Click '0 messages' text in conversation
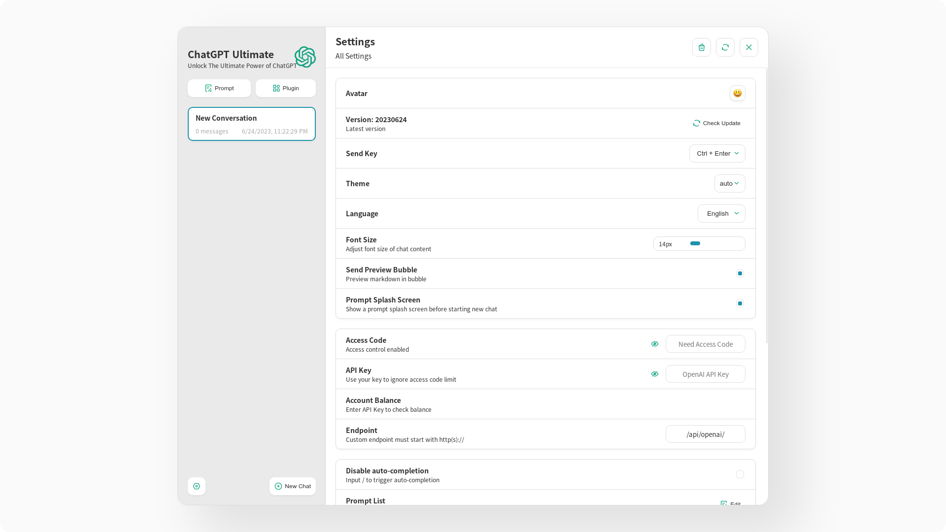The height and width of the screenshot is (532, 946). 212,132
